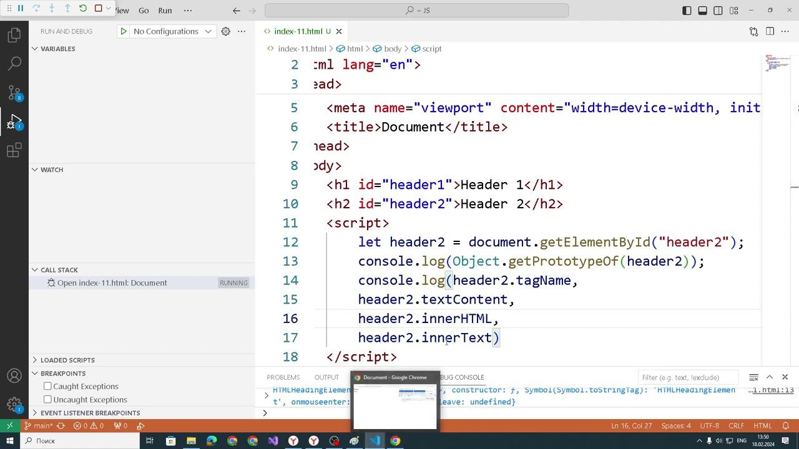Enable Uncaught Exceptions breakpoint

click(x=47, y=400)
